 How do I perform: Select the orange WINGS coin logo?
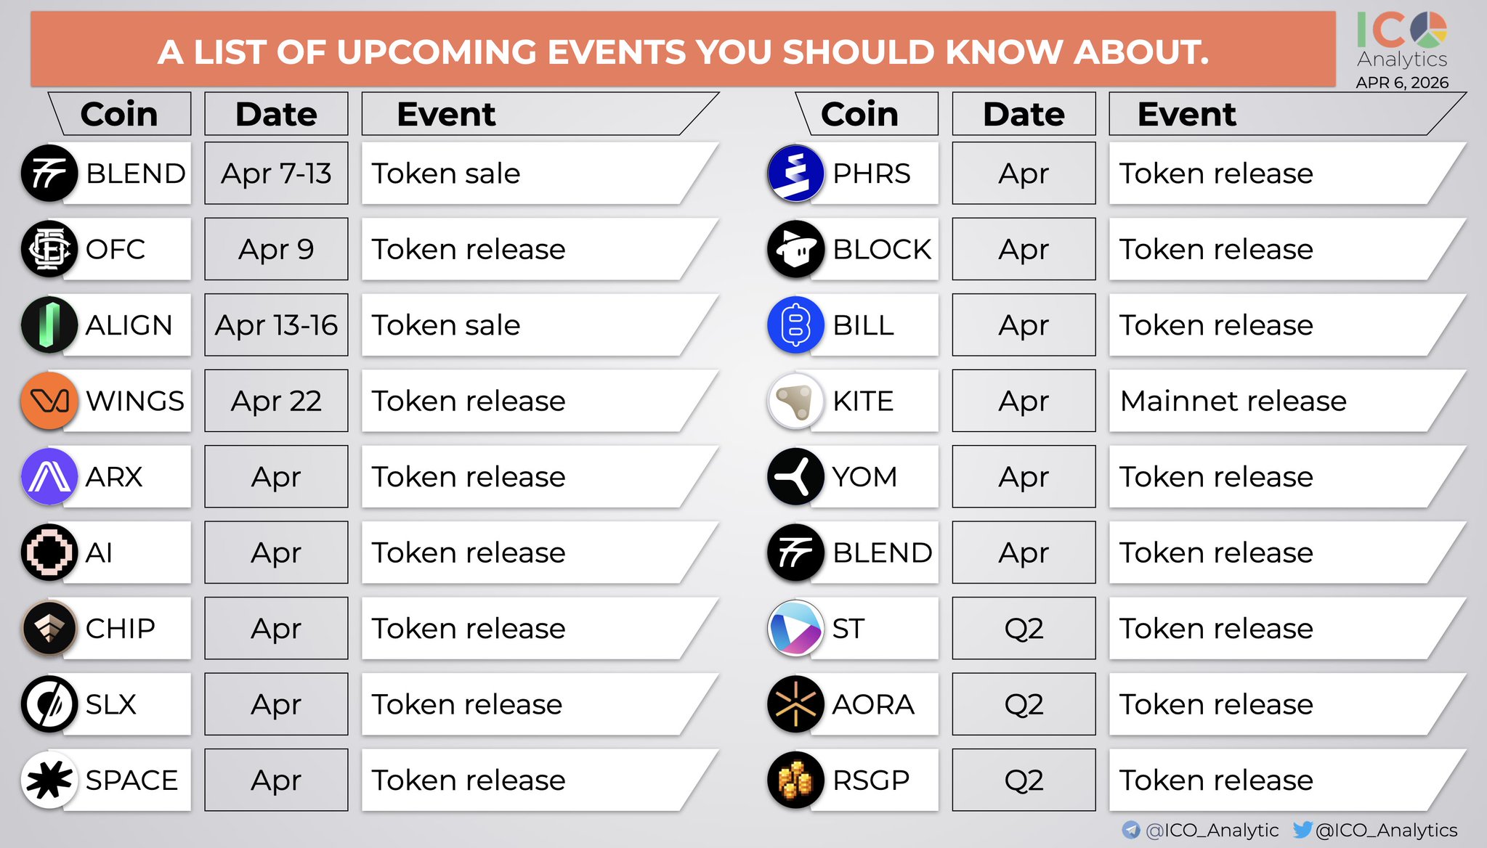coord(49,401)
